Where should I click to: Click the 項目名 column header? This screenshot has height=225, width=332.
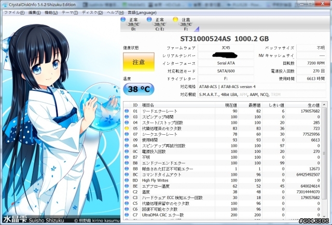(x=177, y=105)
